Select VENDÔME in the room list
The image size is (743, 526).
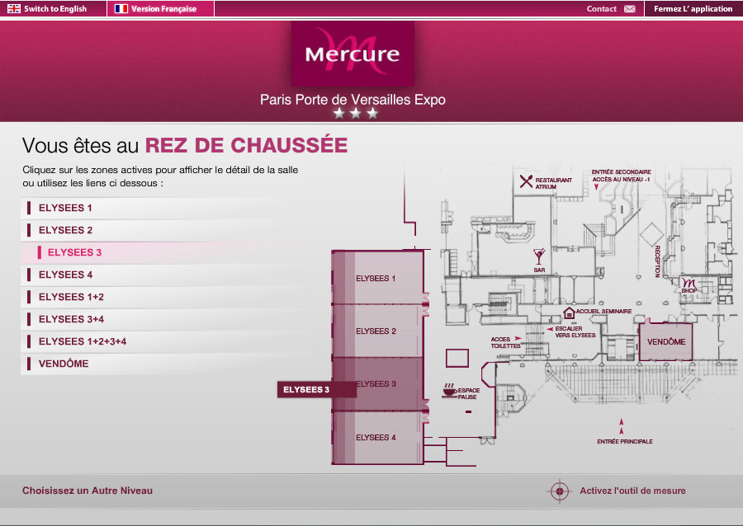[161, 364]
